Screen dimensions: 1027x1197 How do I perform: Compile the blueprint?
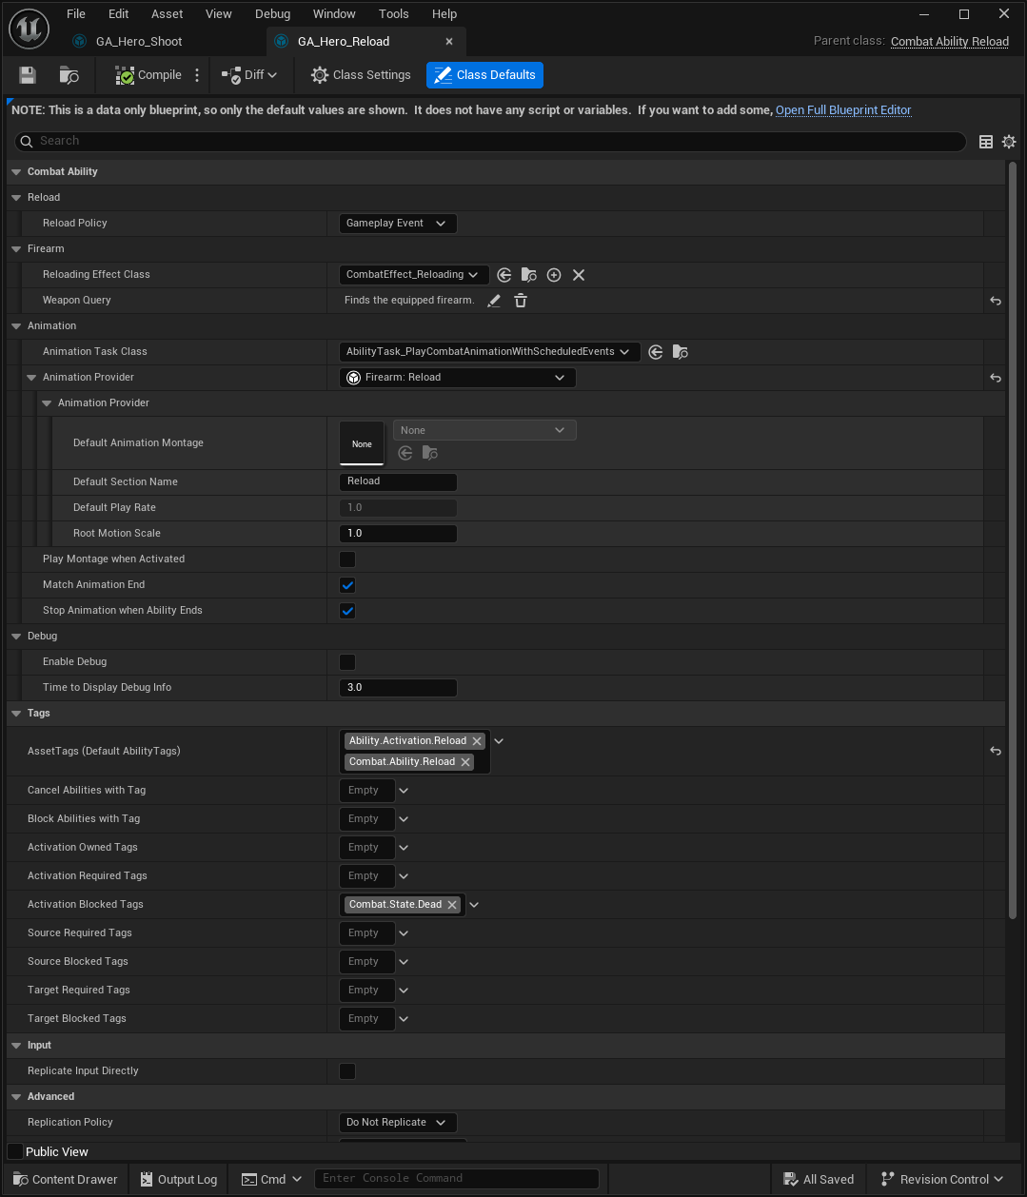tap(148, 75)
